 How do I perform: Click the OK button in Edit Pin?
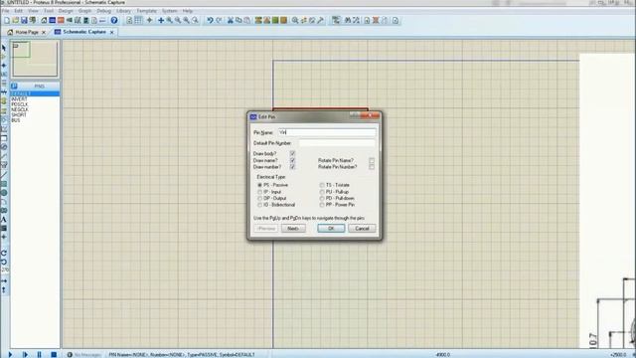point(331,229)
